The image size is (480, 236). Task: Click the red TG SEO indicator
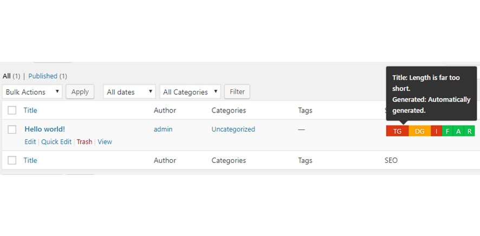click(x=397, y=131)
